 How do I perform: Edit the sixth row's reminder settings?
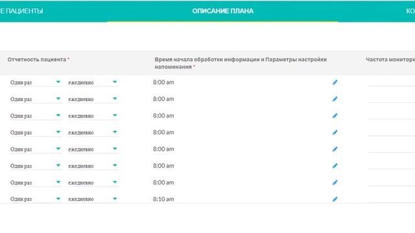[x=335, y=166]
